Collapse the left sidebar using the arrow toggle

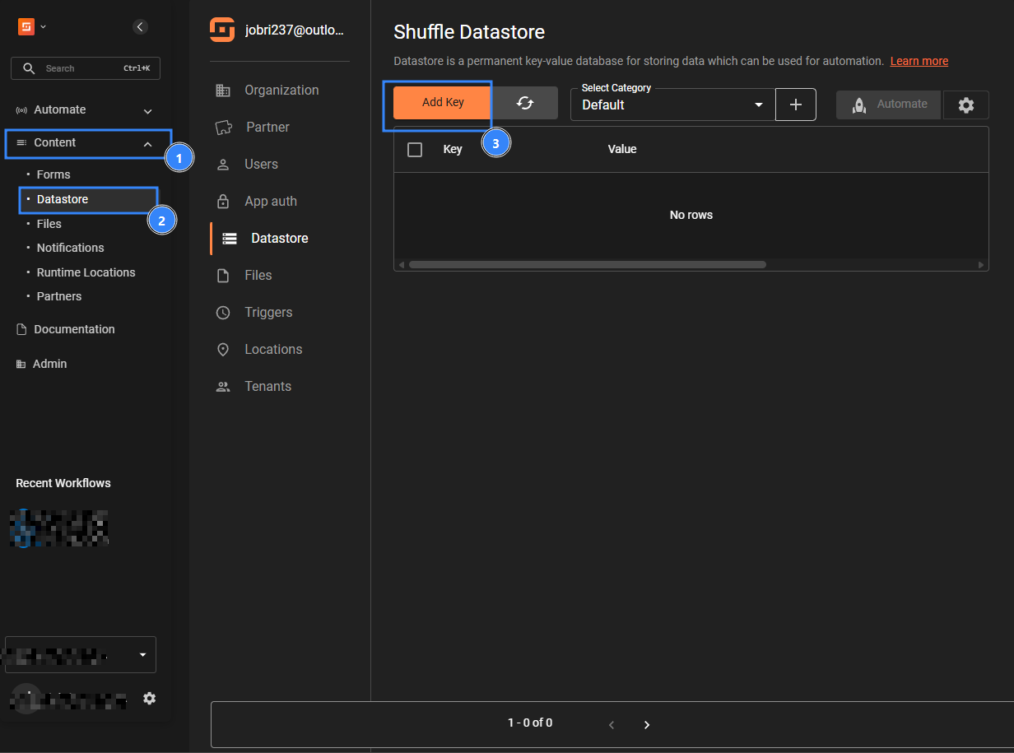coord(140,26)
